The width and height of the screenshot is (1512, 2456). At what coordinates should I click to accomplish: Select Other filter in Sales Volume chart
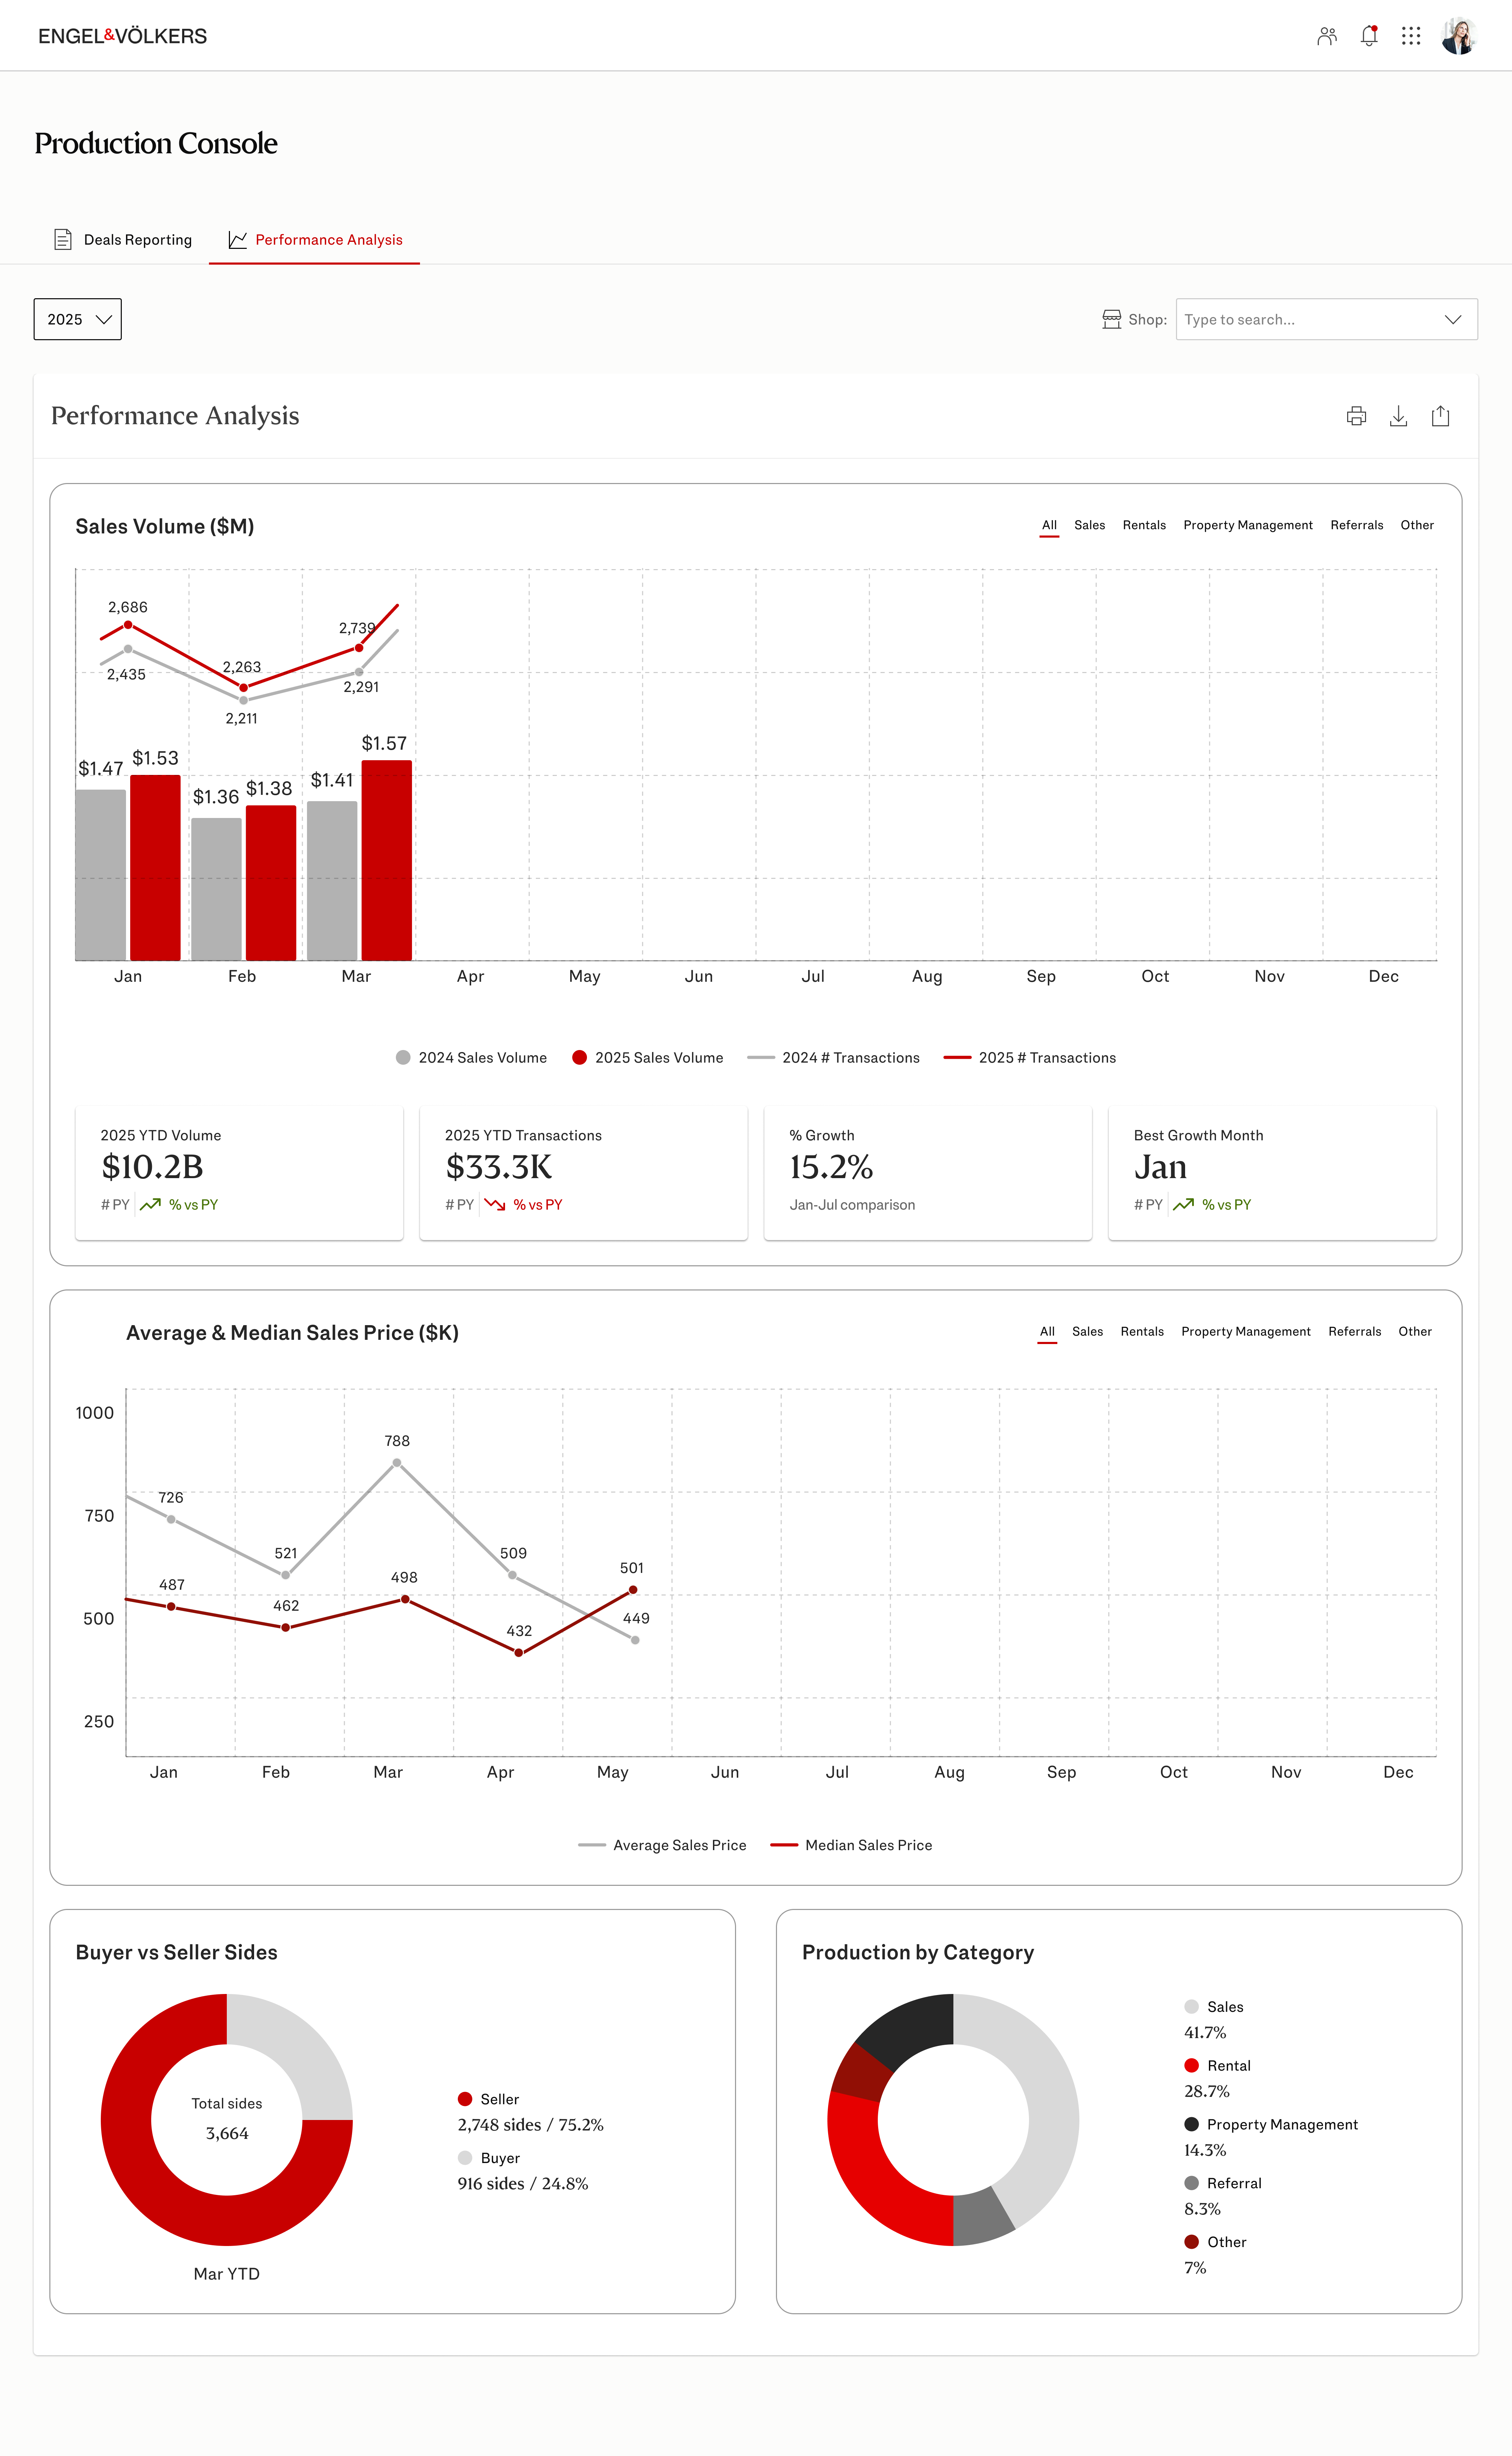pos(1417,525)
